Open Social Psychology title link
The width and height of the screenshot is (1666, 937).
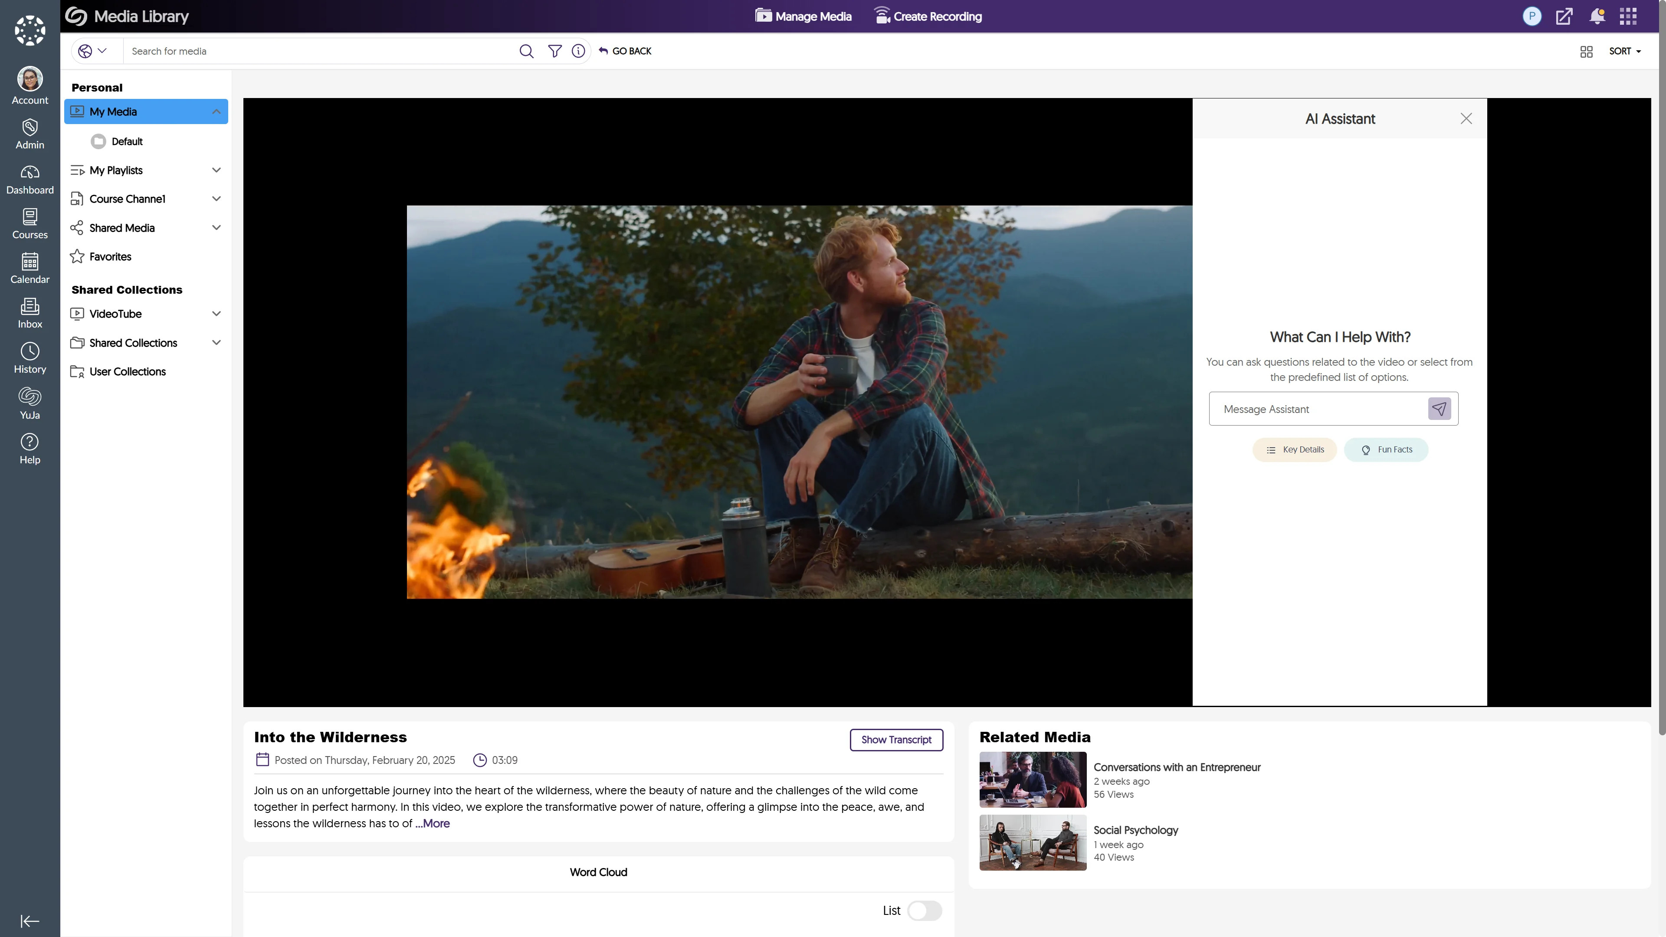tap(1136, 830)
